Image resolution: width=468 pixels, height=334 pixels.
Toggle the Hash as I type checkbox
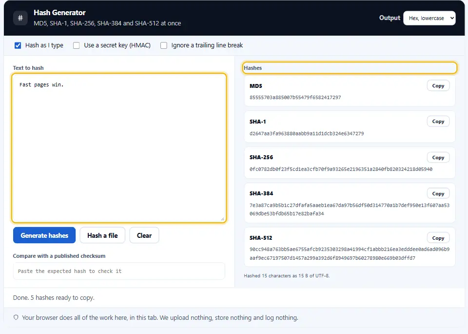click(18, 45)
